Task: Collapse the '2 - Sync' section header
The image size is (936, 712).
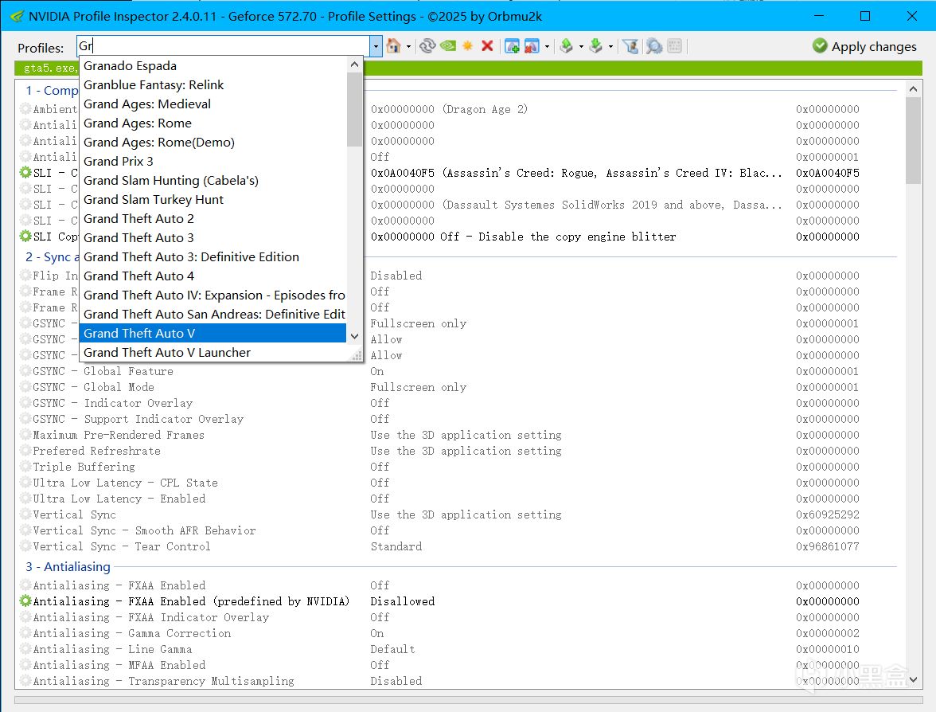Action: click(52, 256)
